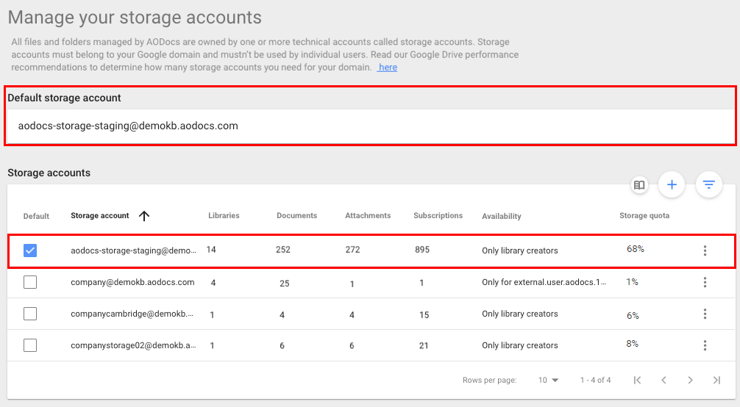Click the 6% storage quota value

coord(633,315)
